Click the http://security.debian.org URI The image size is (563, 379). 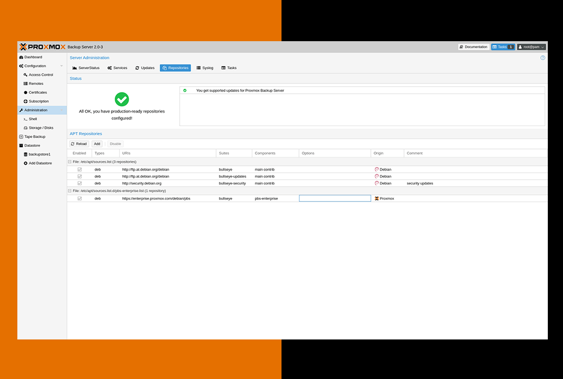click(142, 183)
